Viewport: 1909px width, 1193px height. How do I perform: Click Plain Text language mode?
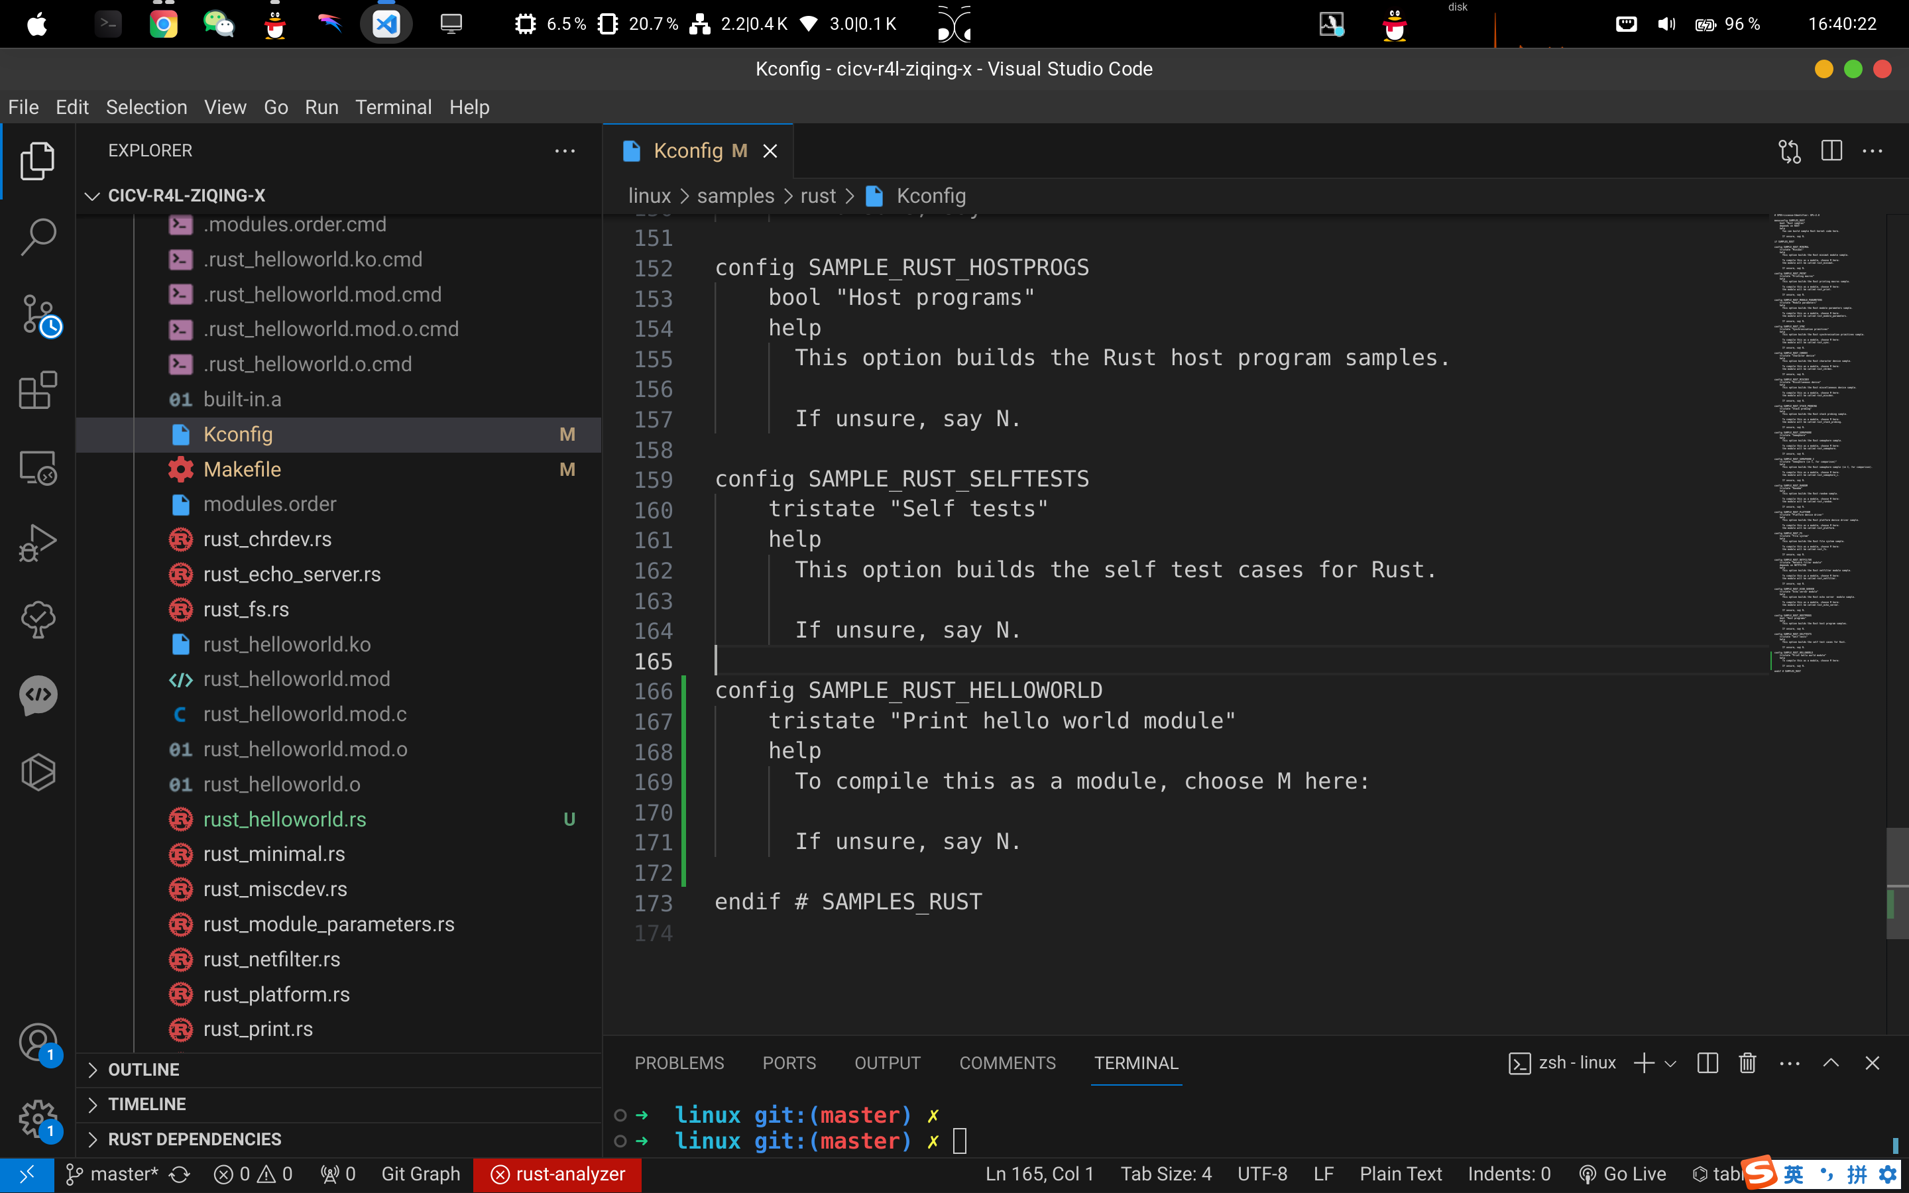[x=1400, y=1174]
